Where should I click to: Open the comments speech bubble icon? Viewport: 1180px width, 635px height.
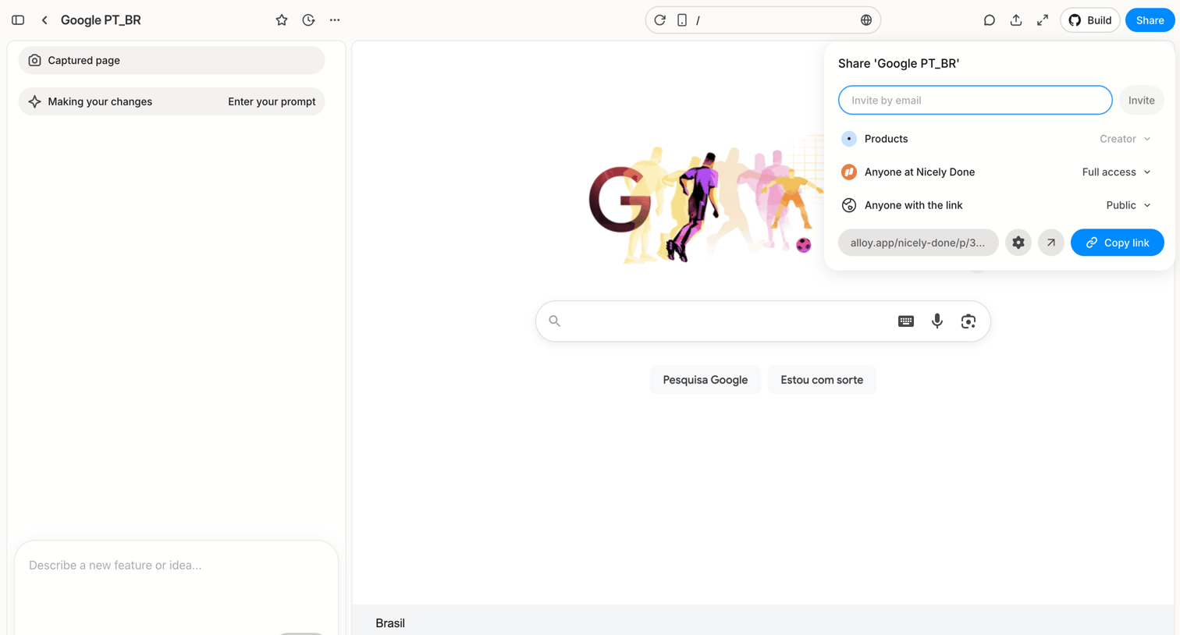click(x=989, y=20)
